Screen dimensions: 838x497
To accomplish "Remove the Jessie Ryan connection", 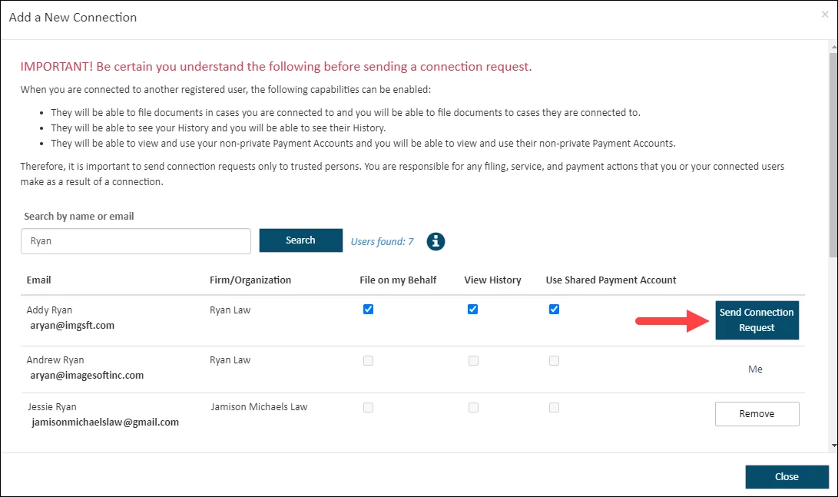I will pyautogui.click(x=757, y=414).
